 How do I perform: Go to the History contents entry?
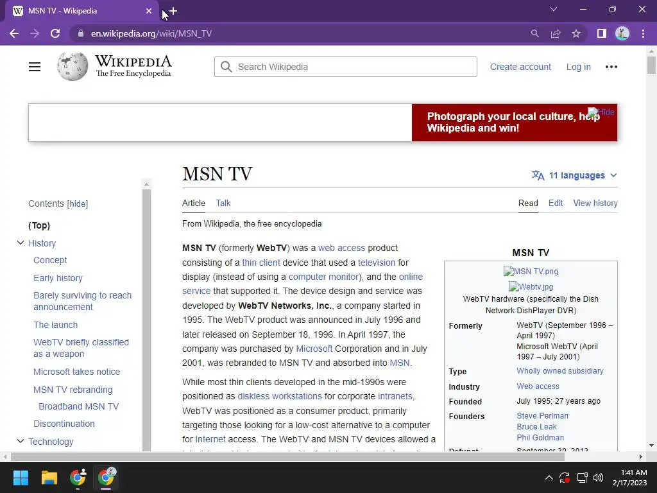click(42, 243)
